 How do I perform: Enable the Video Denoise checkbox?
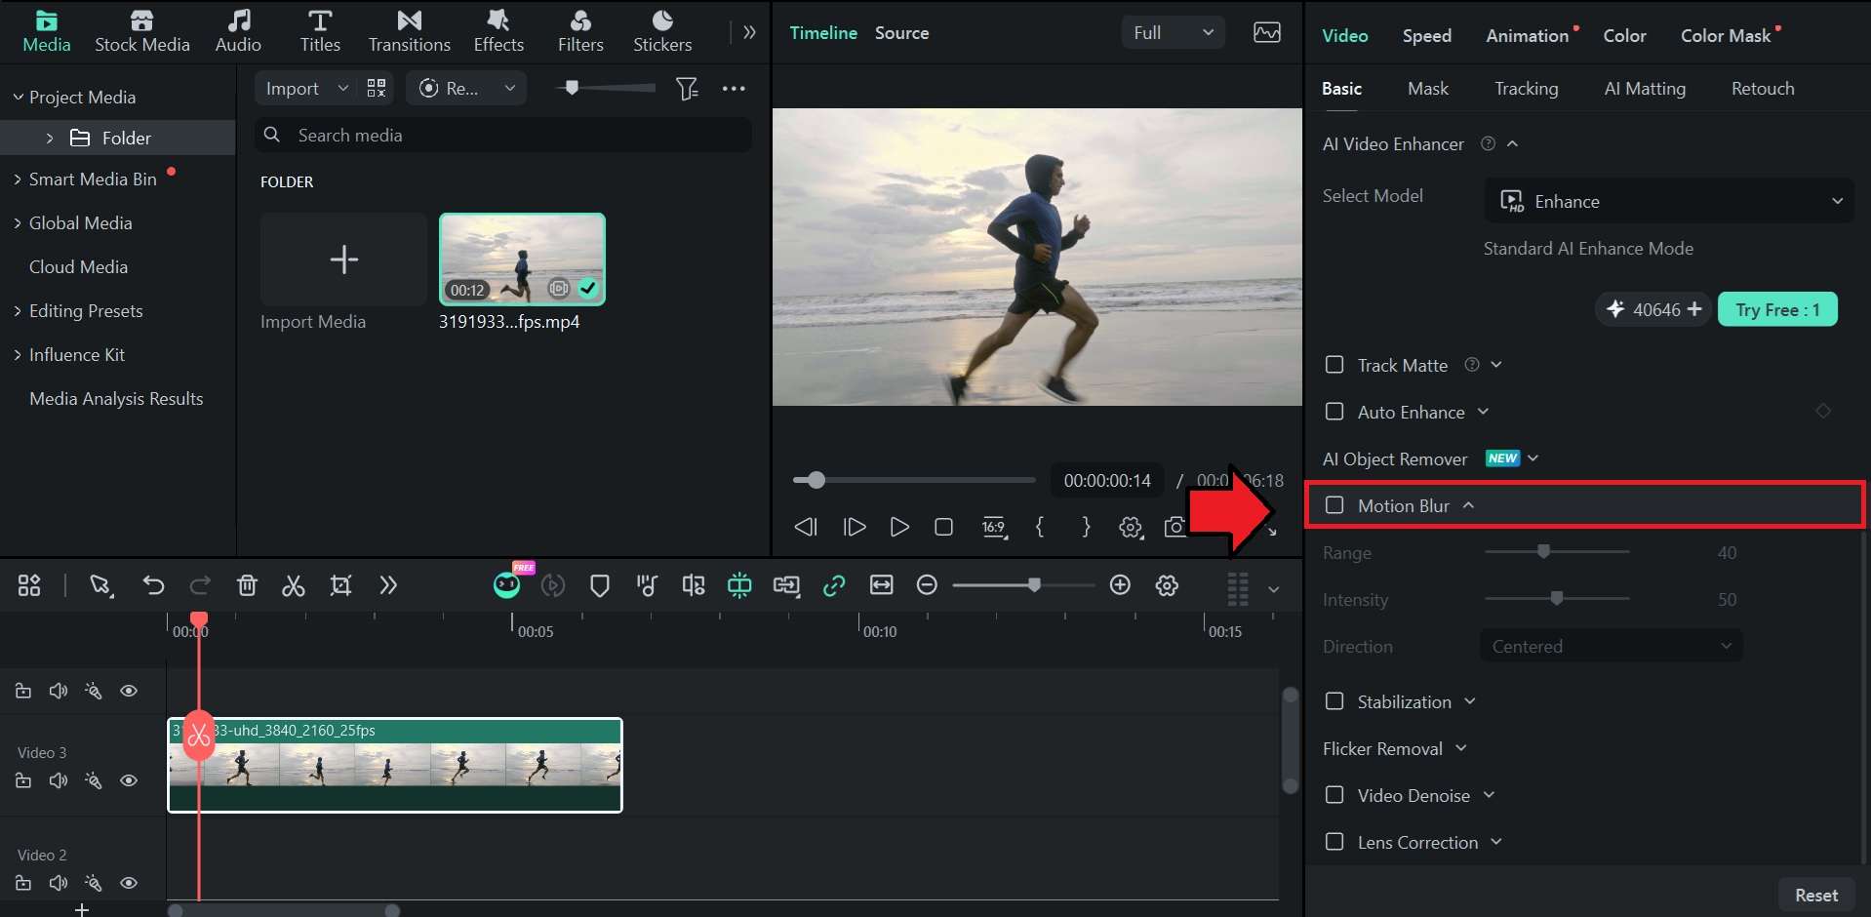[x=1334, y=795]
